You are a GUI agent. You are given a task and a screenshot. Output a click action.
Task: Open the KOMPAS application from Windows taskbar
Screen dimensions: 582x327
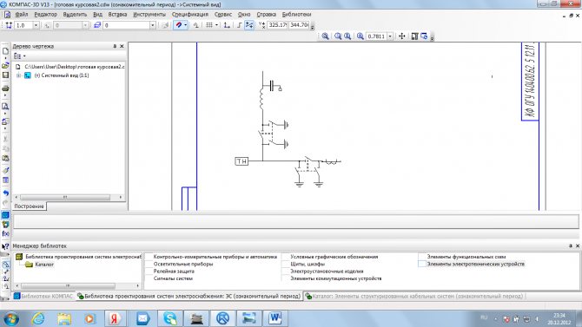(x=222, y=318)
